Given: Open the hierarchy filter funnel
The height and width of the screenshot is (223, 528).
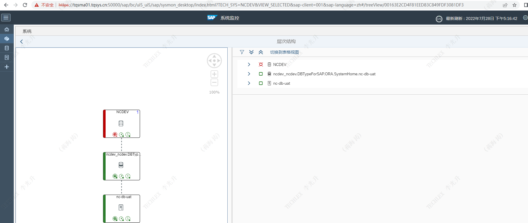Looking at the screenshot, I should click(242, 52).
